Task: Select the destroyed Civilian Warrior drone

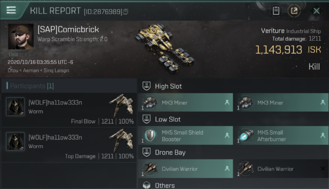Action: pos(281,169)
